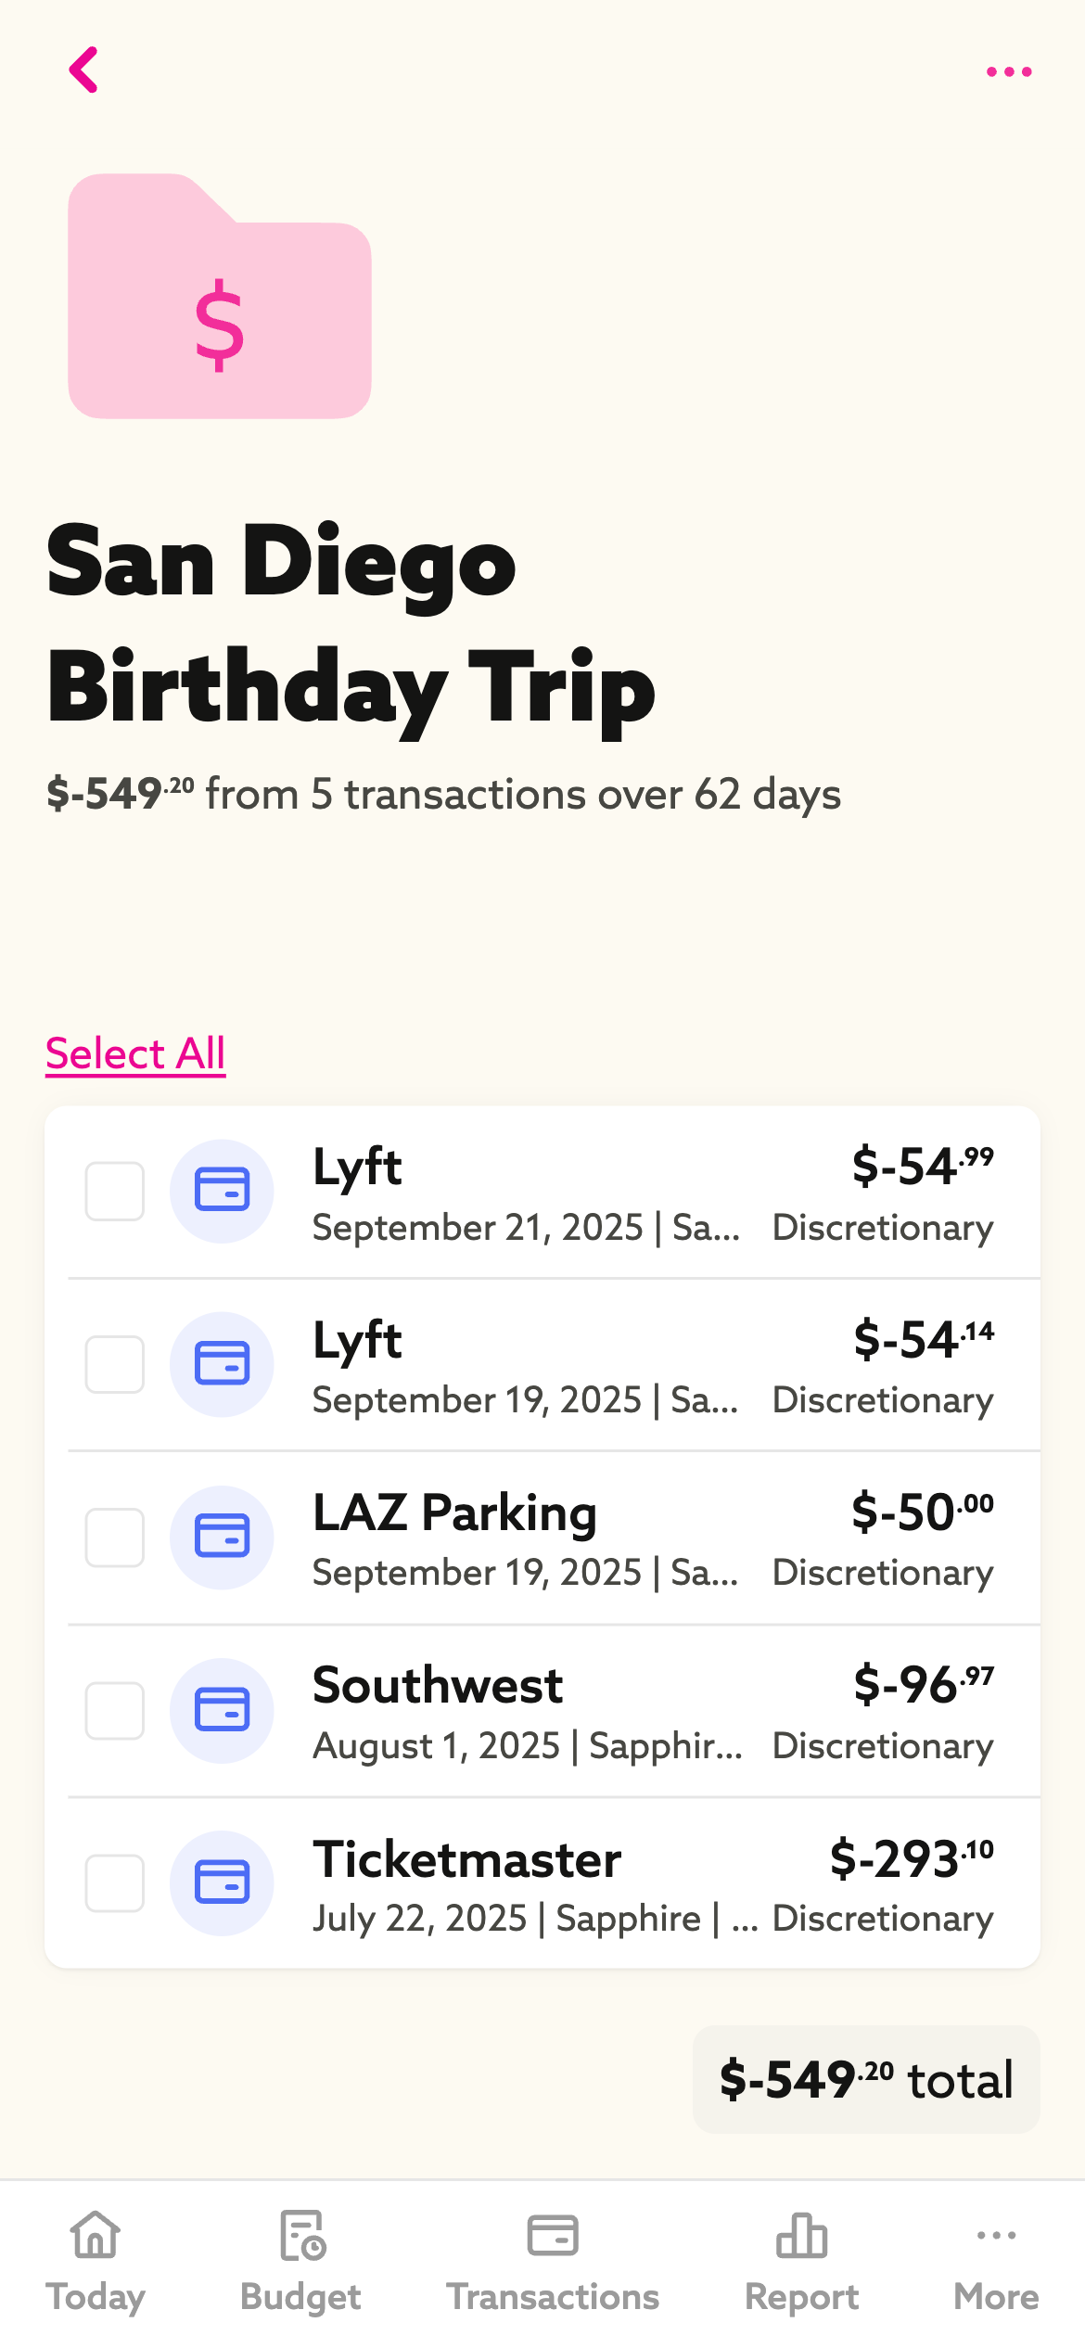The height and width of the screenshot is (2348, 1085).
Task: Tick the LAZ Parking checkbox
Action: pos(115,1538)
